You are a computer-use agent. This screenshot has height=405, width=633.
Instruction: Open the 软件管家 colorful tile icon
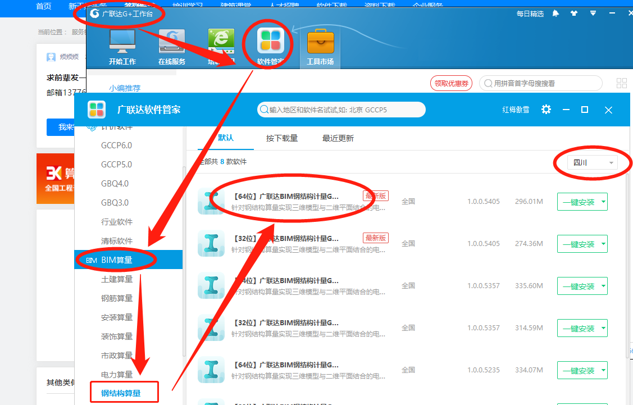pos(271,41)
